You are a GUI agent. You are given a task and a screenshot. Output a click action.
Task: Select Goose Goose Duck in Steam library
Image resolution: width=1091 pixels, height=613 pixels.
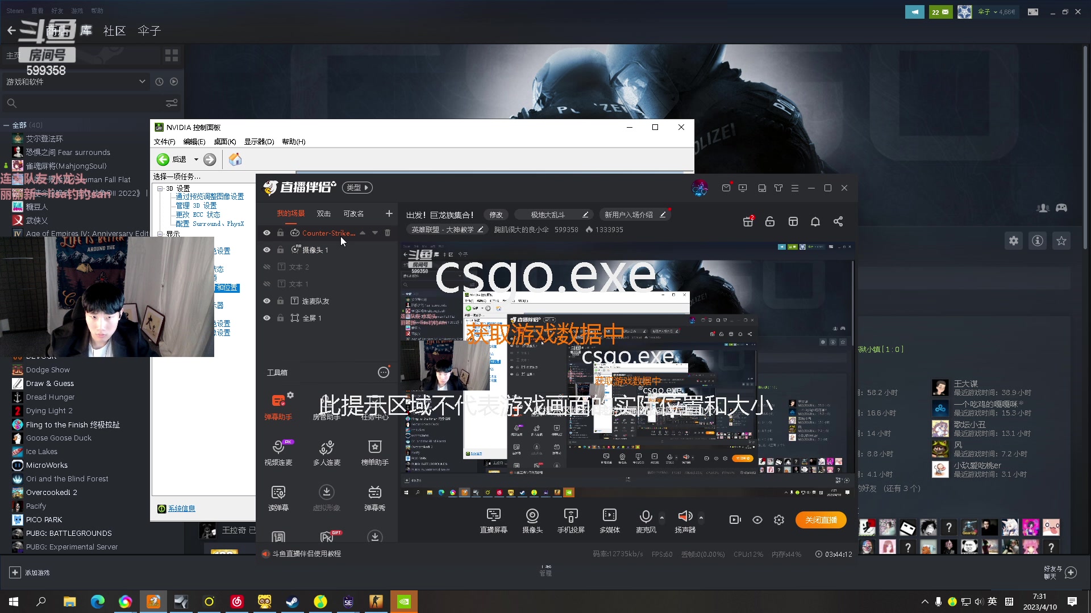pyautogui.click(x=59, y=438)
